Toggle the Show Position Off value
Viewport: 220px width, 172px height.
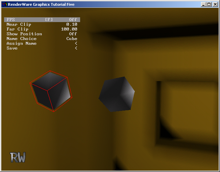coord(73,34)
